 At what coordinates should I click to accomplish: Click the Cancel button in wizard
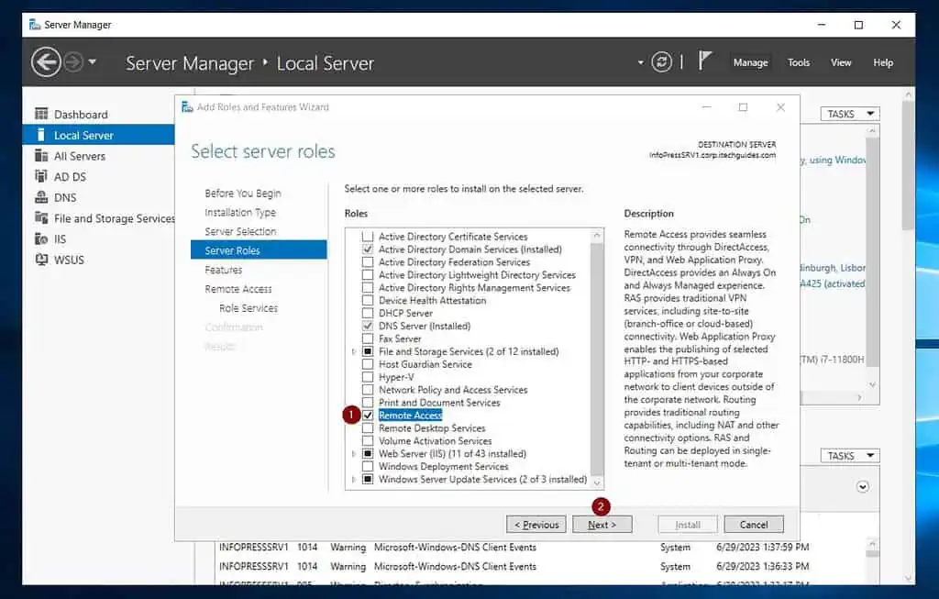[x=753, y=525]
